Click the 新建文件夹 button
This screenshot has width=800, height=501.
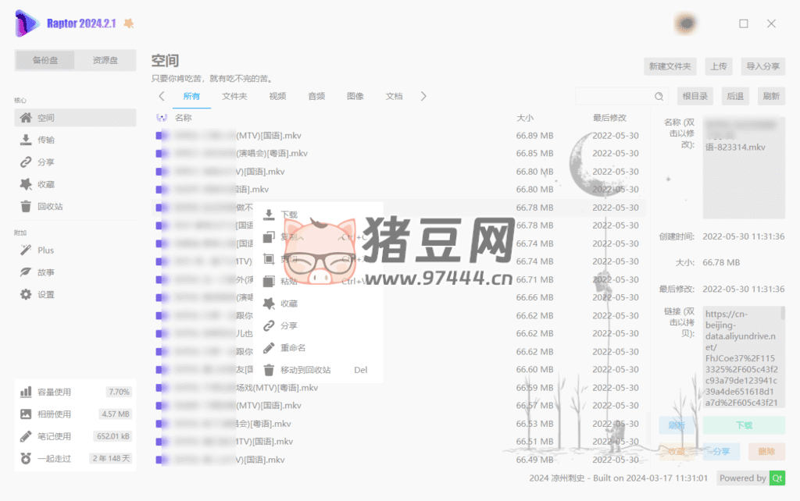(670, 66)
